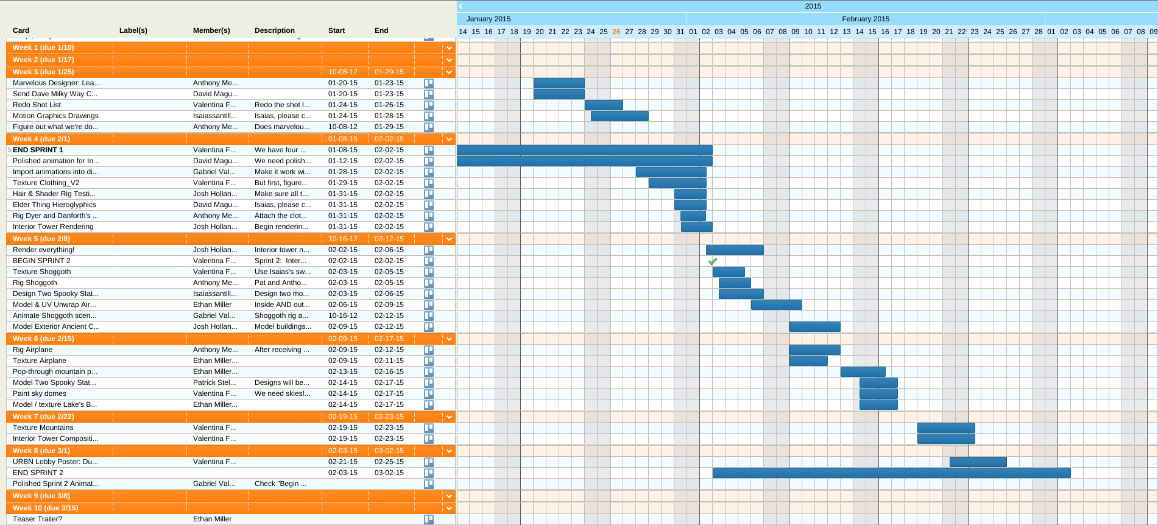This screenshot has height=525, width=1158.
Task: Click Trello icon for Texture Mountains row
Action: [429, 428]
